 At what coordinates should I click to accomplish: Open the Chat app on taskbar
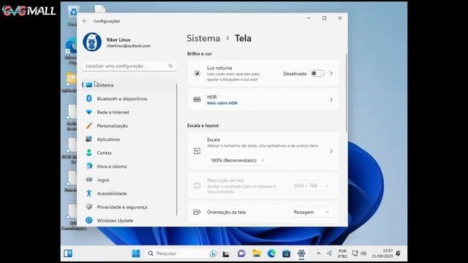click(241, 254)
